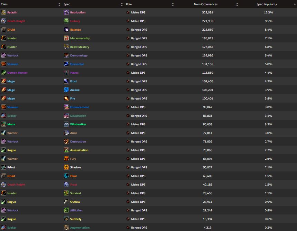Click the Num Occurrences column header
Screen dimensions: 297x231
205,4
